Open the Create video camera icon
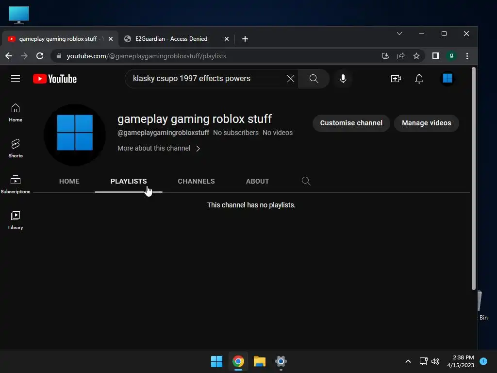497x373 pixels. coord(396,79)
